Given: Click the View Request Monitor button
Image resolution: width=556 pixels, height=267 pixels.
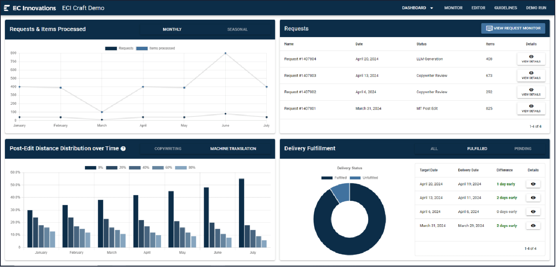Looking at the screenshot, I should 513,28.
